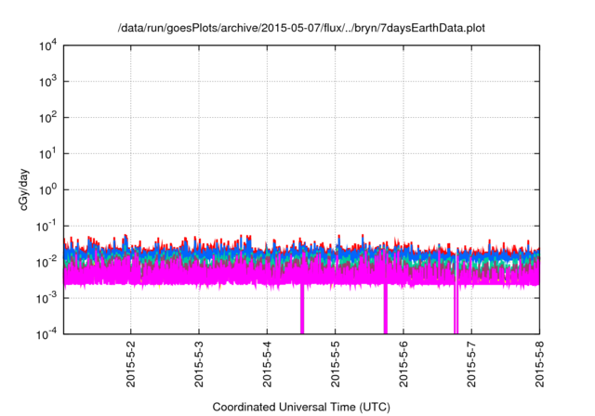The width and height of the screenshot is (595, 416).
Task: Click the magenta data dropout after 2015-5-4
Action: click(x=302, y=309)
